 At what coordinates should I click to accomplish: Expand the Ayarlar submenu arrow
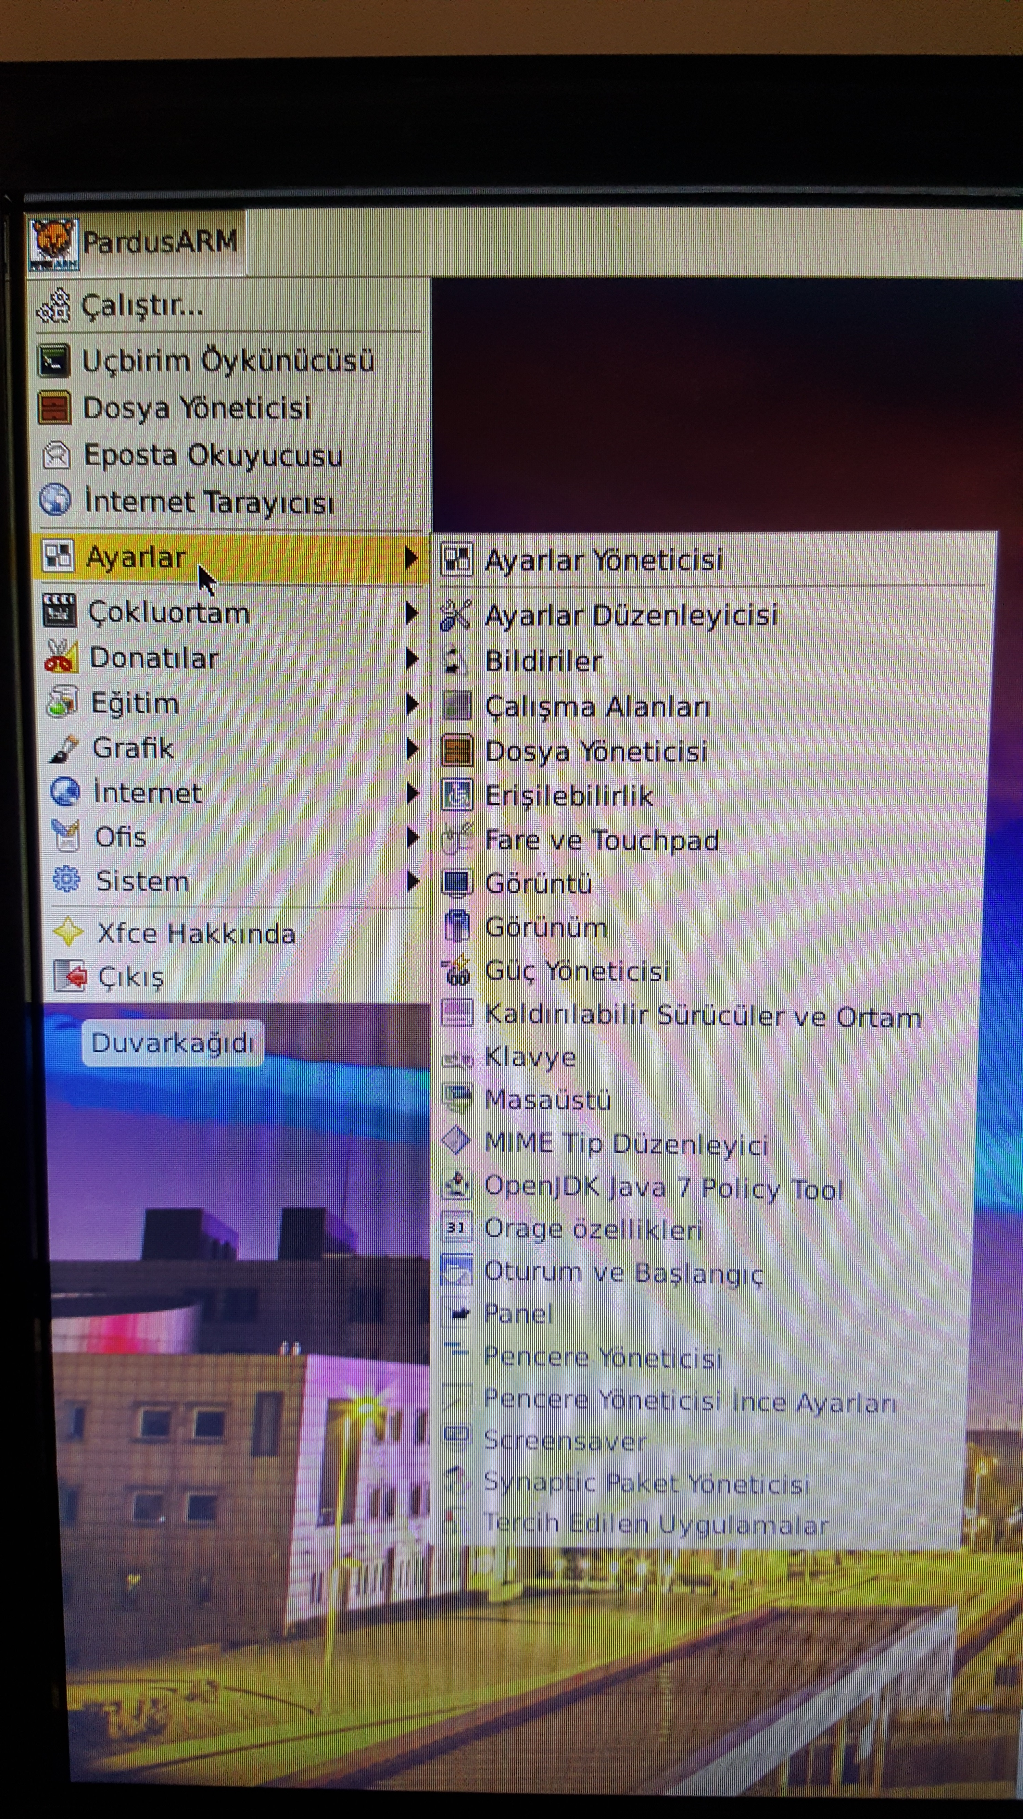point(411,558)
